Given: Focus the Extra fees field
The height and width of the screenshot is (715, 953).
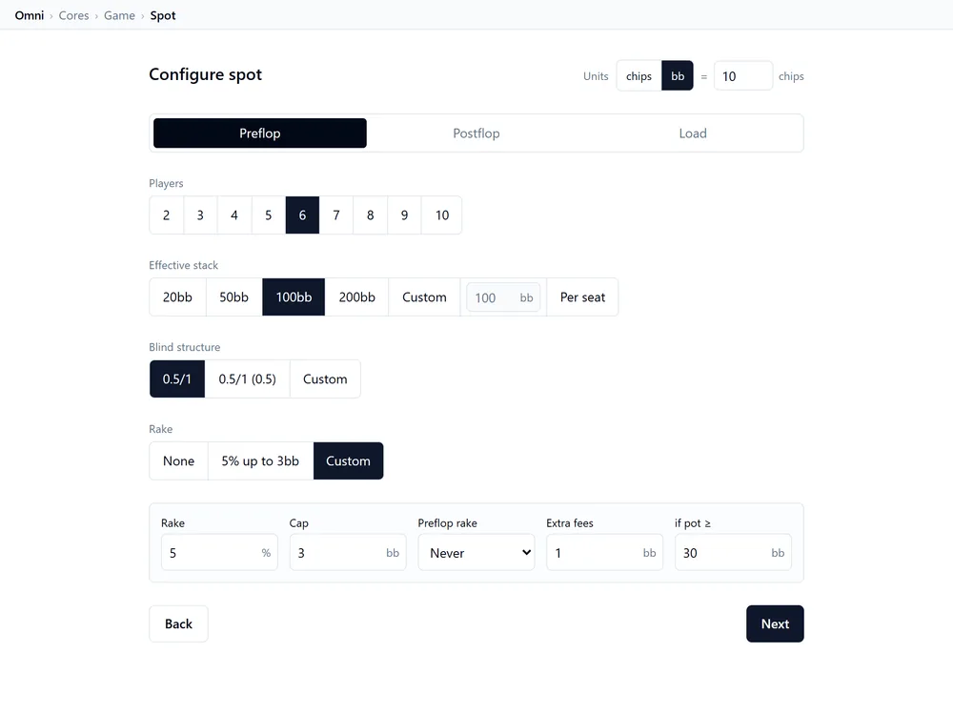Looking at the screenshot, I should pyautogui.click(x=605, y=553).
